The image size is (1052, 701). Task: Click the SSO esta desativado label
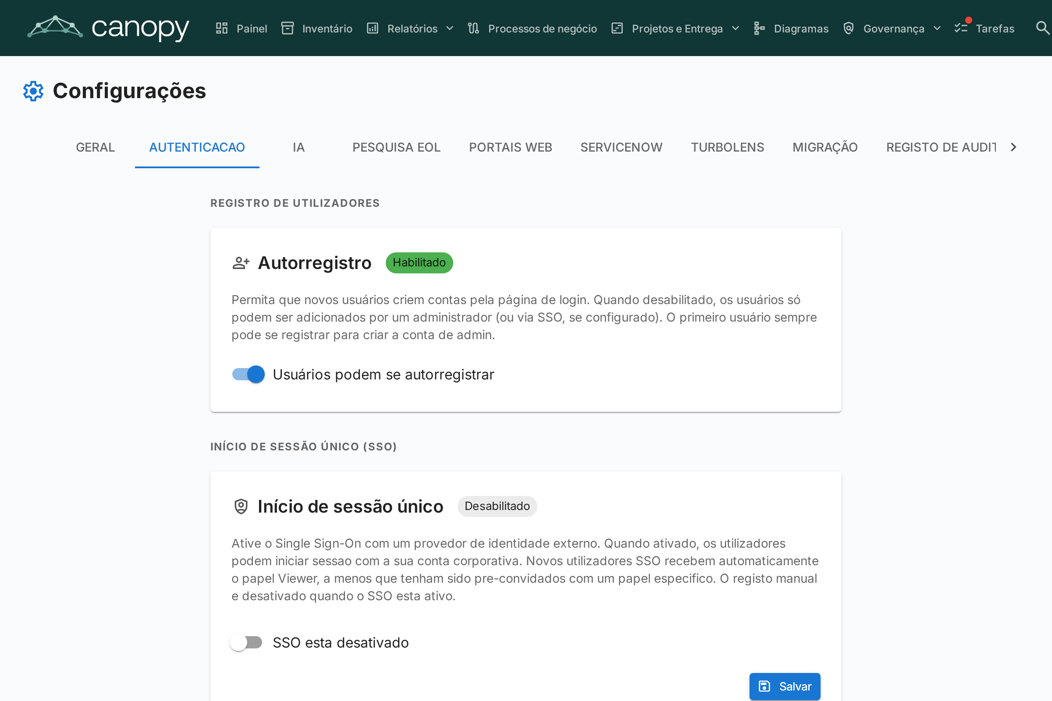[x=341, y=643]
